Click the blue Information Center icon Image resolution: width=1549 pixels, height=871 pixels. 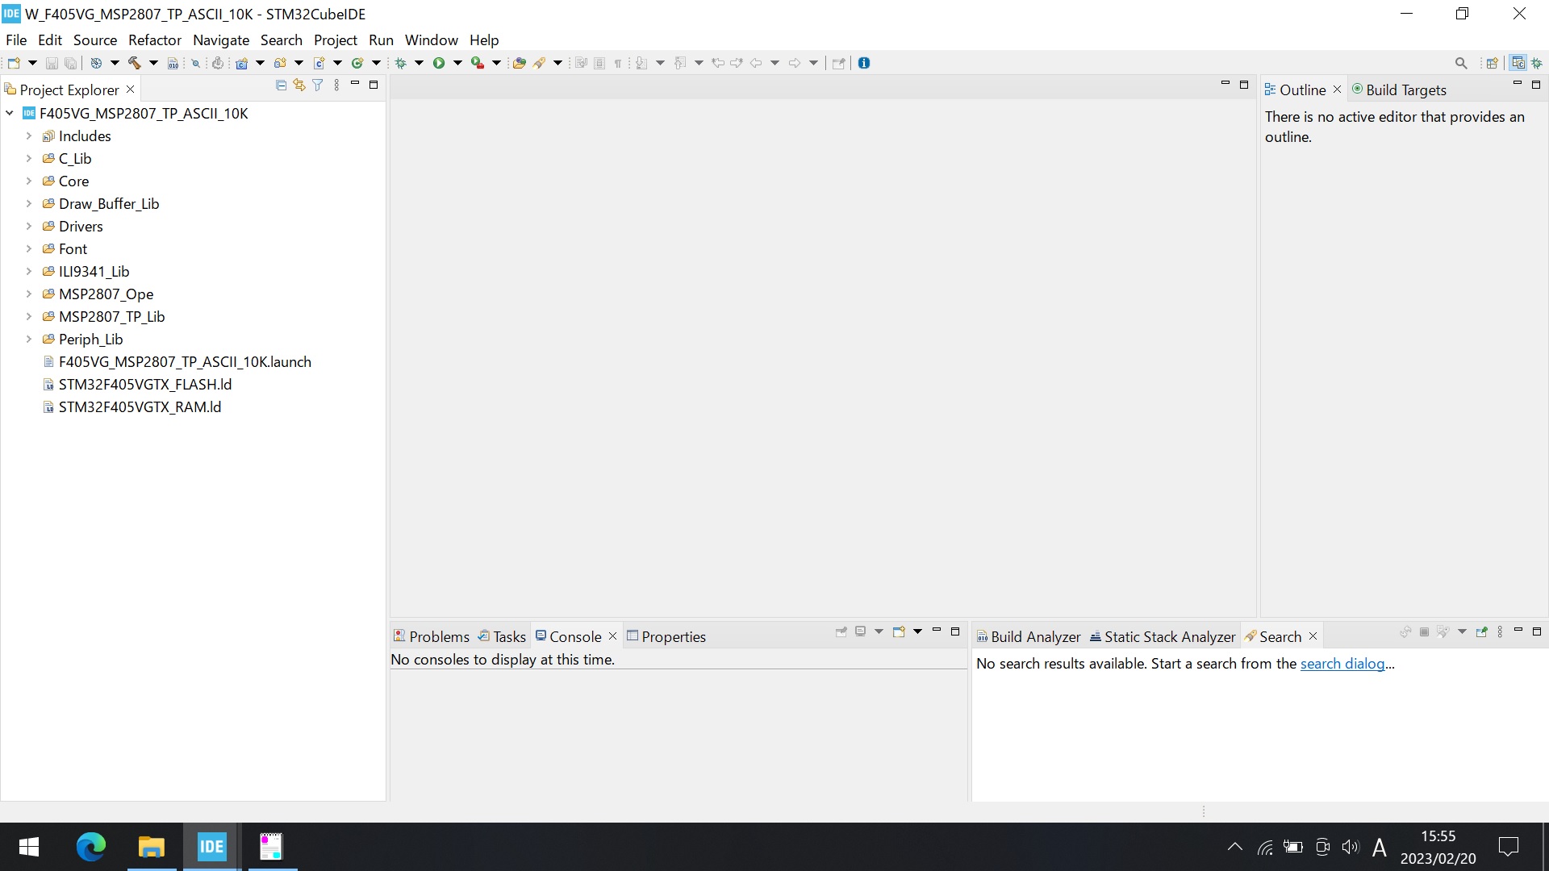(x=864, y=63)
